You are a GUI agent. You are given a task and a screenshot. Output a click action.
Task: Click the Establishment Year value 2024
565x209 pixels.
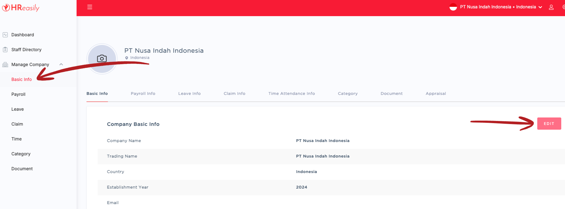302,187
